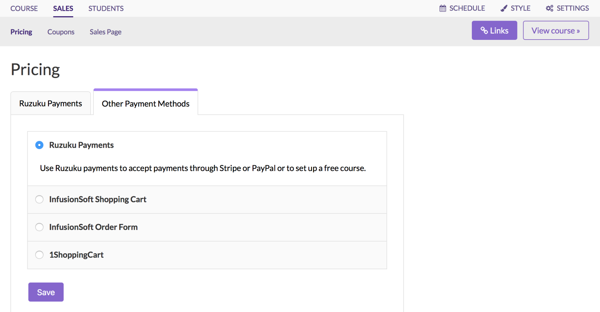This screenshot has height=312, width=600.
Task: Pick the 1ShoppingCart radio button
Action: tap(39, 255)
